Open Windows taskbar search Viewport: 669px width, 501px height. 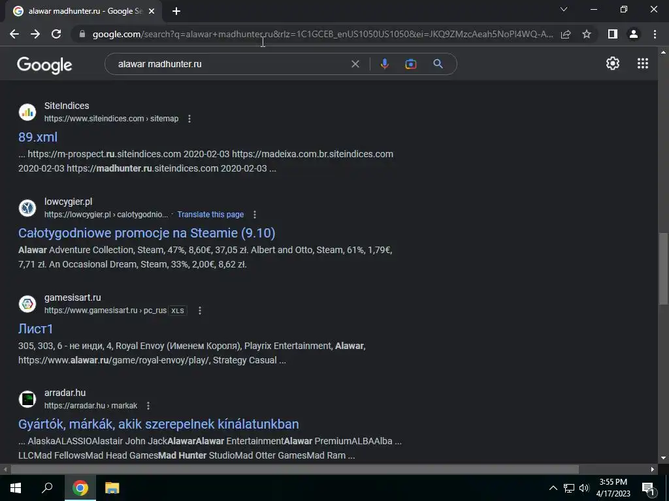tap(47, 488)
